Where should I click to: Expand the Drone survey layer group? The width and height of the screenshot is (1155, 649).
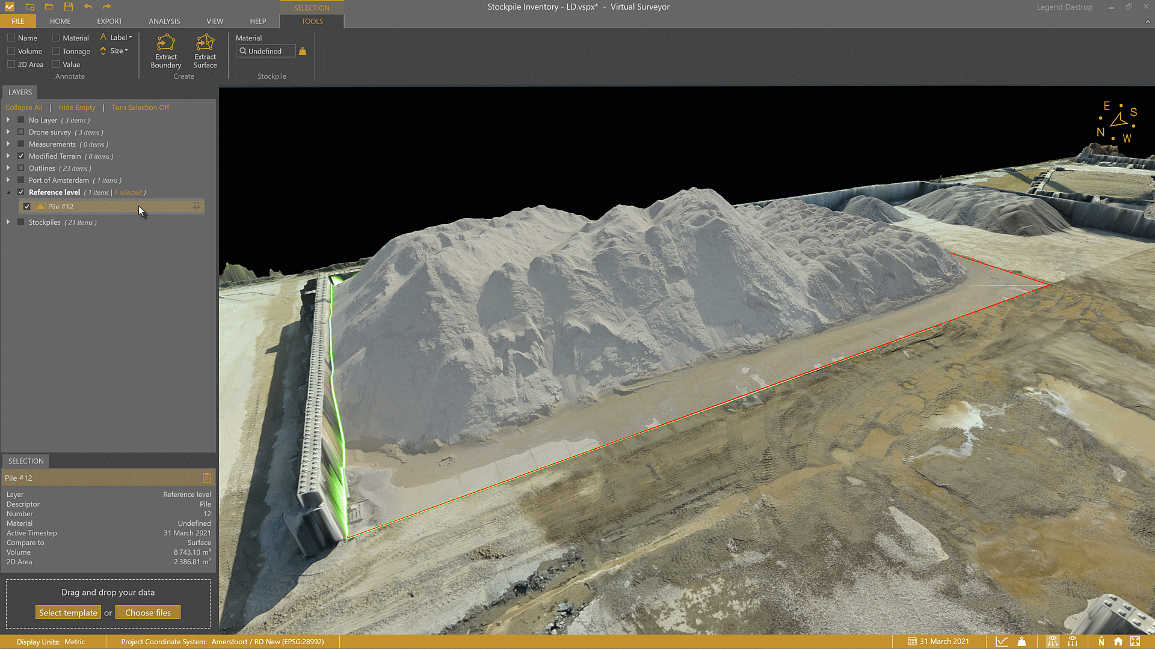click(x=8, y=132)
